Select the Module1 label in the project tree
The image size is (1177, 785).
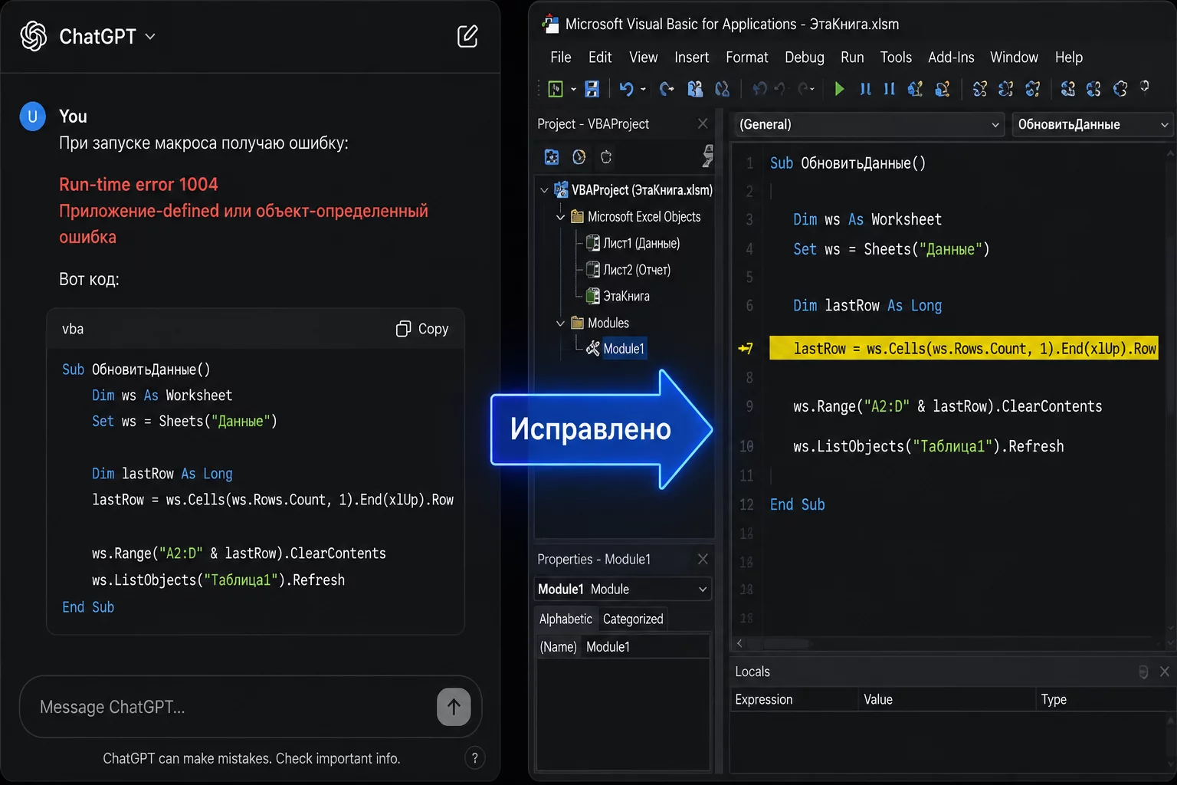tap(624, 349)
